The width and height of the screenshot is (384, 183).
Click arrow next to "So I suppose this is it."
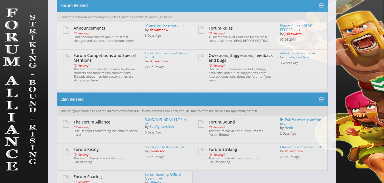pyautogui.click(x=182, y=147)
